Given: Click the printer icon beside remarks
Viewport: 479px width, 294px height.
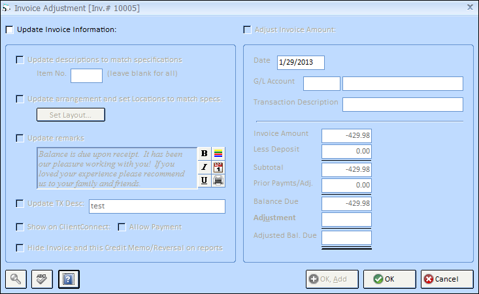Looking at the screenshot, I should point(218,180).
